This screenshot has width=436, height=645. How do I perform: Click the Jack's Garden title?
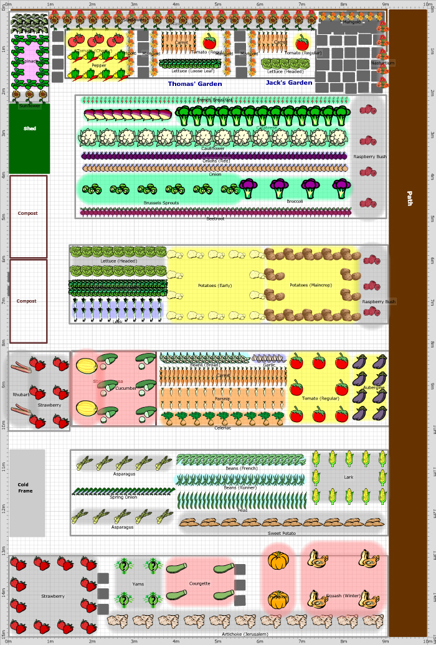coord(289,83)
